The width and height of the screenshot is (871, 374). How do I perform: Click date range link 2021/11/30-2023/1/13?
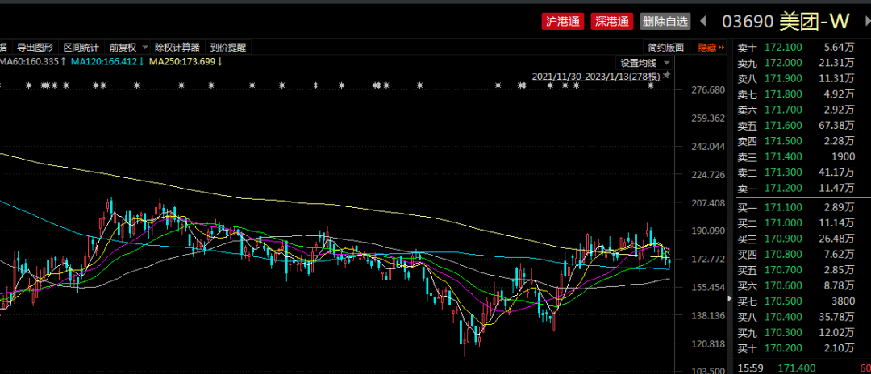tap(596, 77)
